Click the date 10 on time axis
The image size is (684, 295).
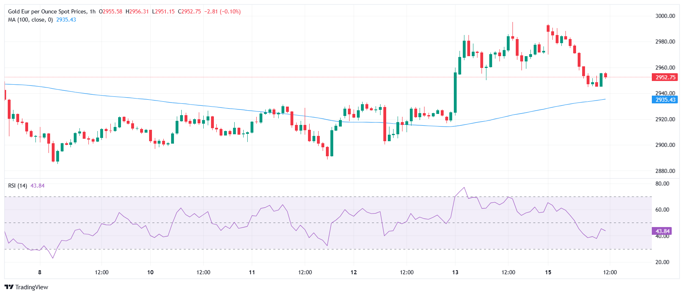pos(150,272)
